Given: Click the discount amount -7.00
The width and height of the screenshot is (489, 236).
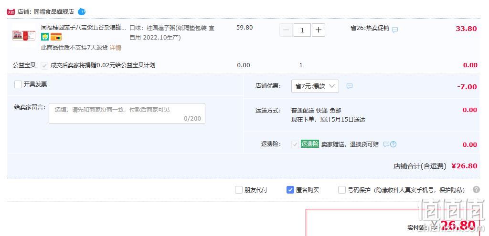Looking at the screenshot, I should [467, 87].
